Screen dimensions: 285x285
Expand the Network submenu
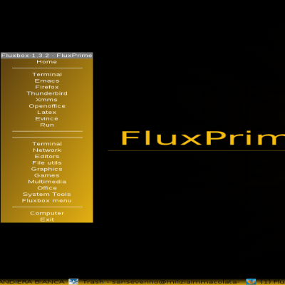[47, 150]
